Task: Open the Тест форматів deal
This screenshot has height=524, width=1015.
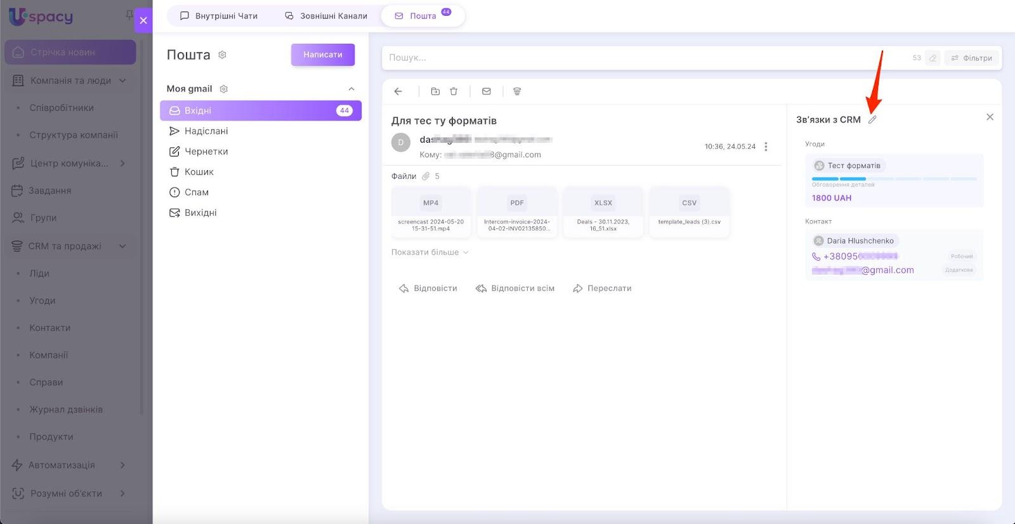Action: [x=849, y=166]
